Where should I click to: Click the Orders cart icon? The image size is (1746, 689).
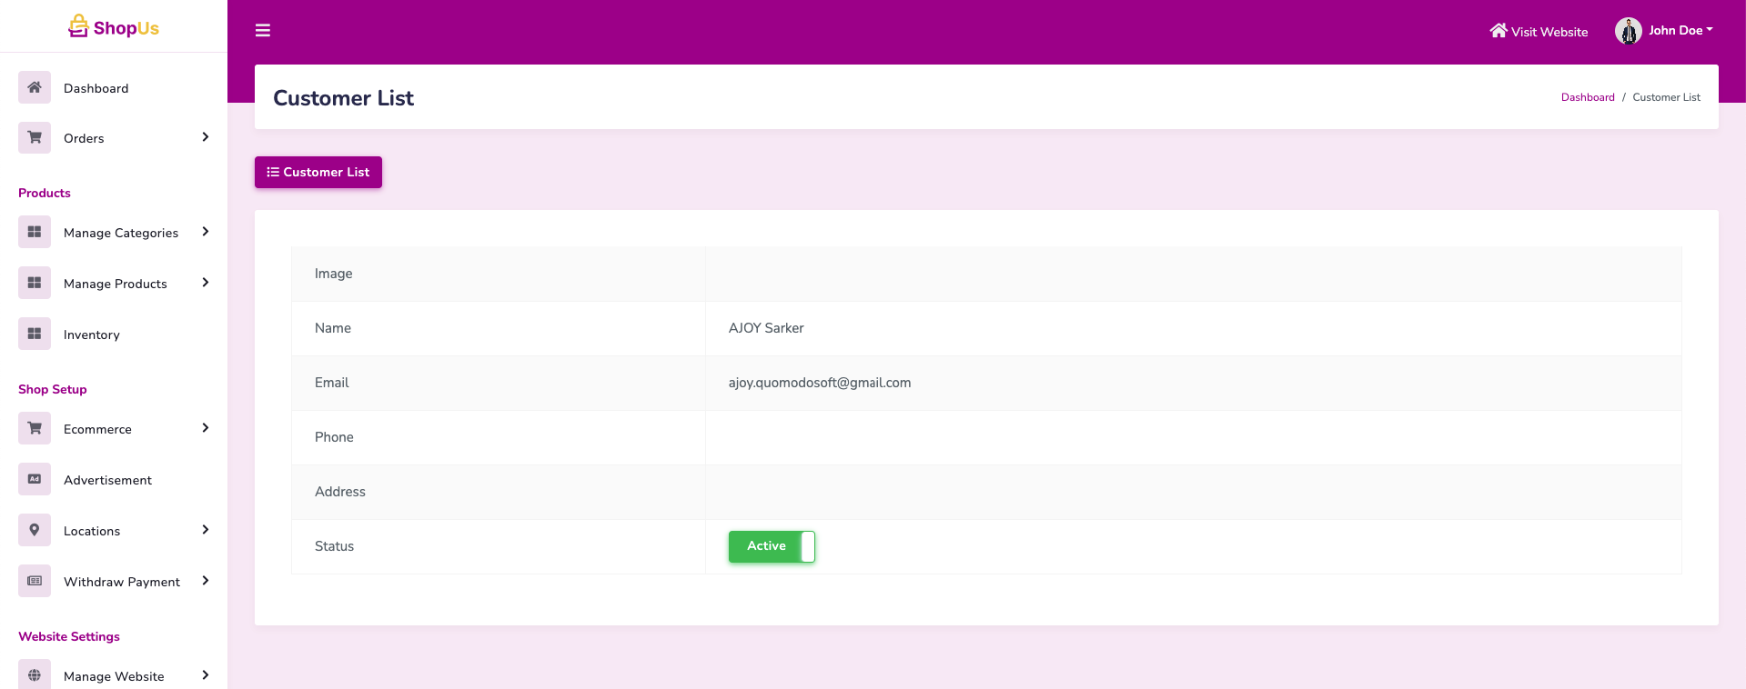click(35, 138)
